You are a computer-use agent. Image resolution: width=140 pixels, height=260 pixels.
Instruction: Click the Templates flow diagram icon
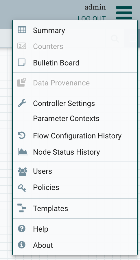[22, 208]
